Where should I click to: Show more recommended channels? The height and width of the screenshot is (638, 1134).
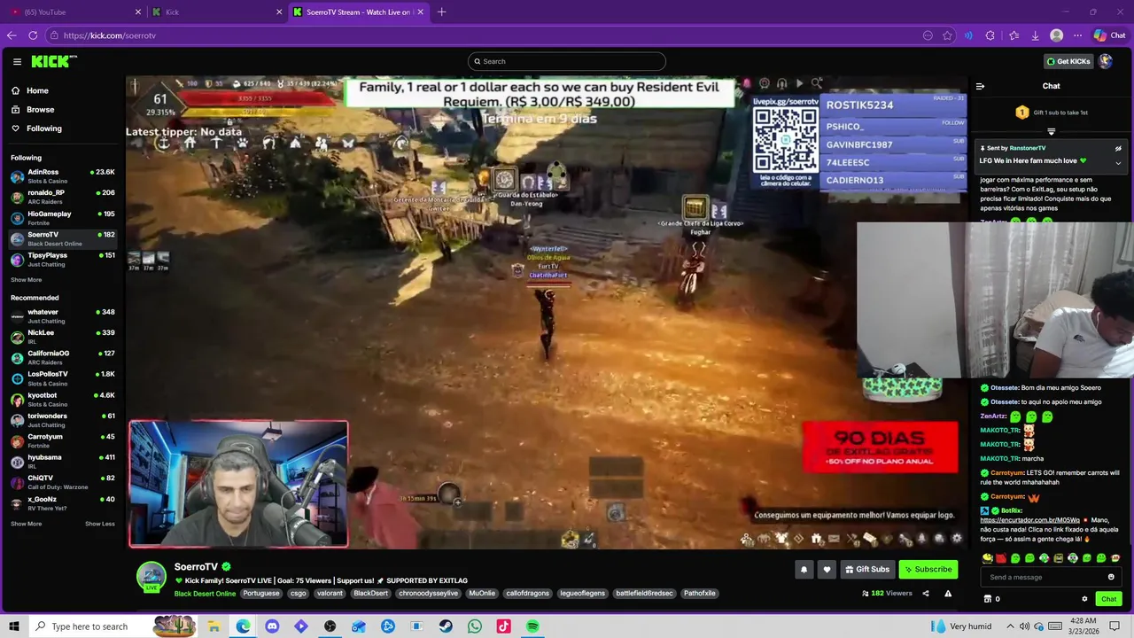click(x=26, y=524)
